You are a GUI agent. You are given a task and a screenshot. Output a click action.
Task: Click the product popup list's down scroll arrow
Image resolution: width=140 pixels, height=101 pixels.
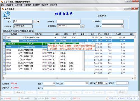click(x=83, y=70)
